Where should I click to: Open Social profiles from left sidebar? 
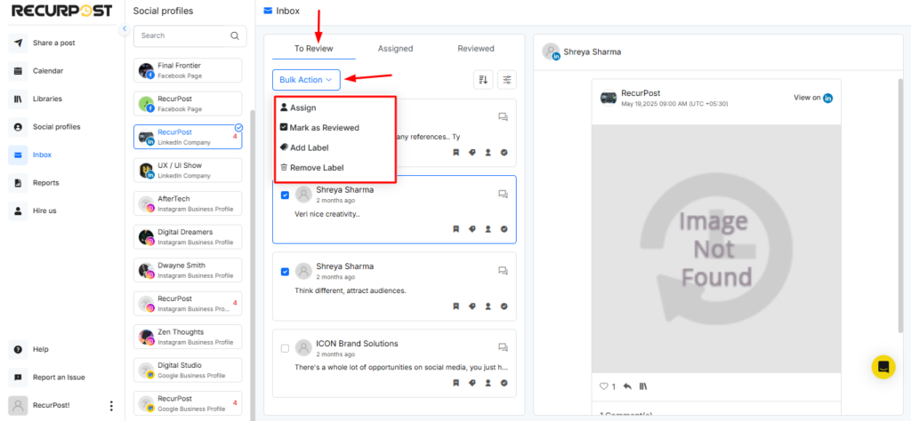tap(56, 126)
